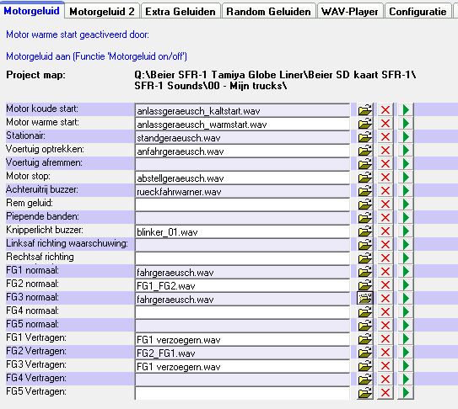
Task: Browse file for Knipperlicht buzzer
Action: (x=365, y=231)
